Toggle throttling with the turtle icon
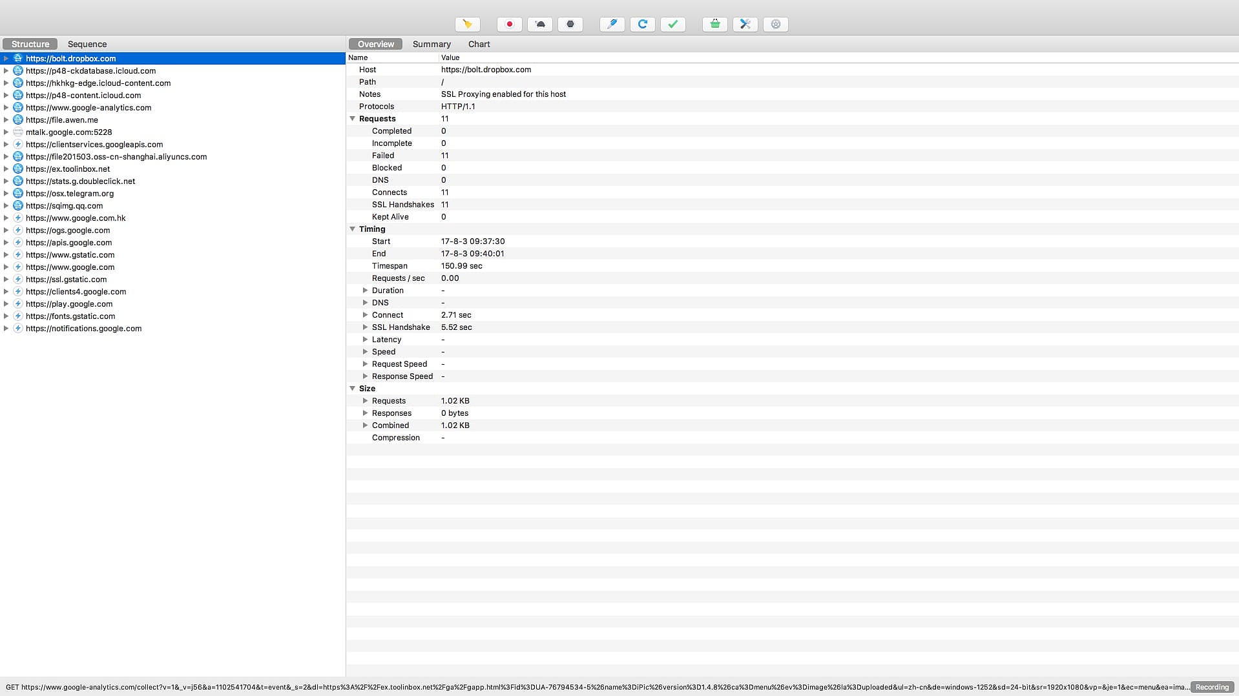This screenshot has width=1239, height=696. click(540, 25)
